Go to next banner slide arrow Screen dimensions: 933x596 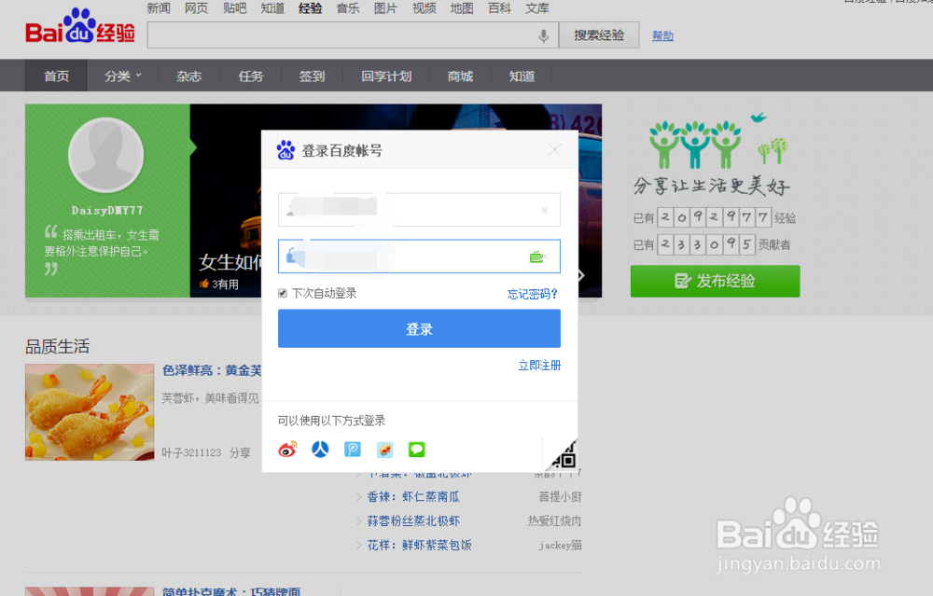pos(581,275)
